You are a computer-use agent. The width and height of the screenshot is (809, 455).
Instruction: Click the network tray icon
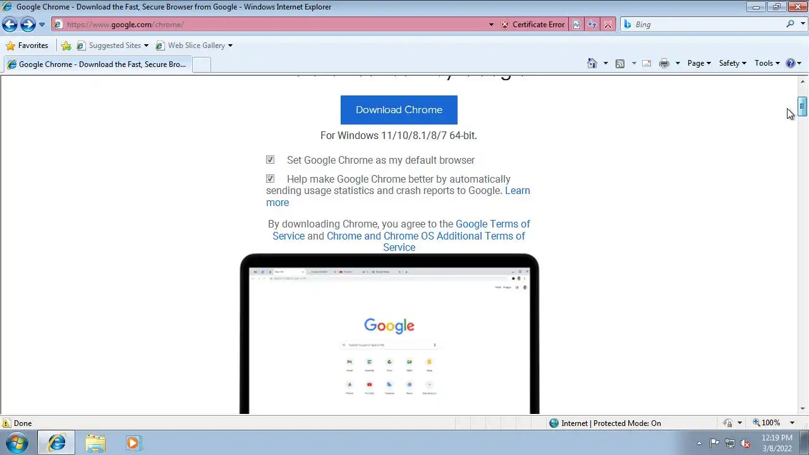pyautogui.click(x=730, y=443)
